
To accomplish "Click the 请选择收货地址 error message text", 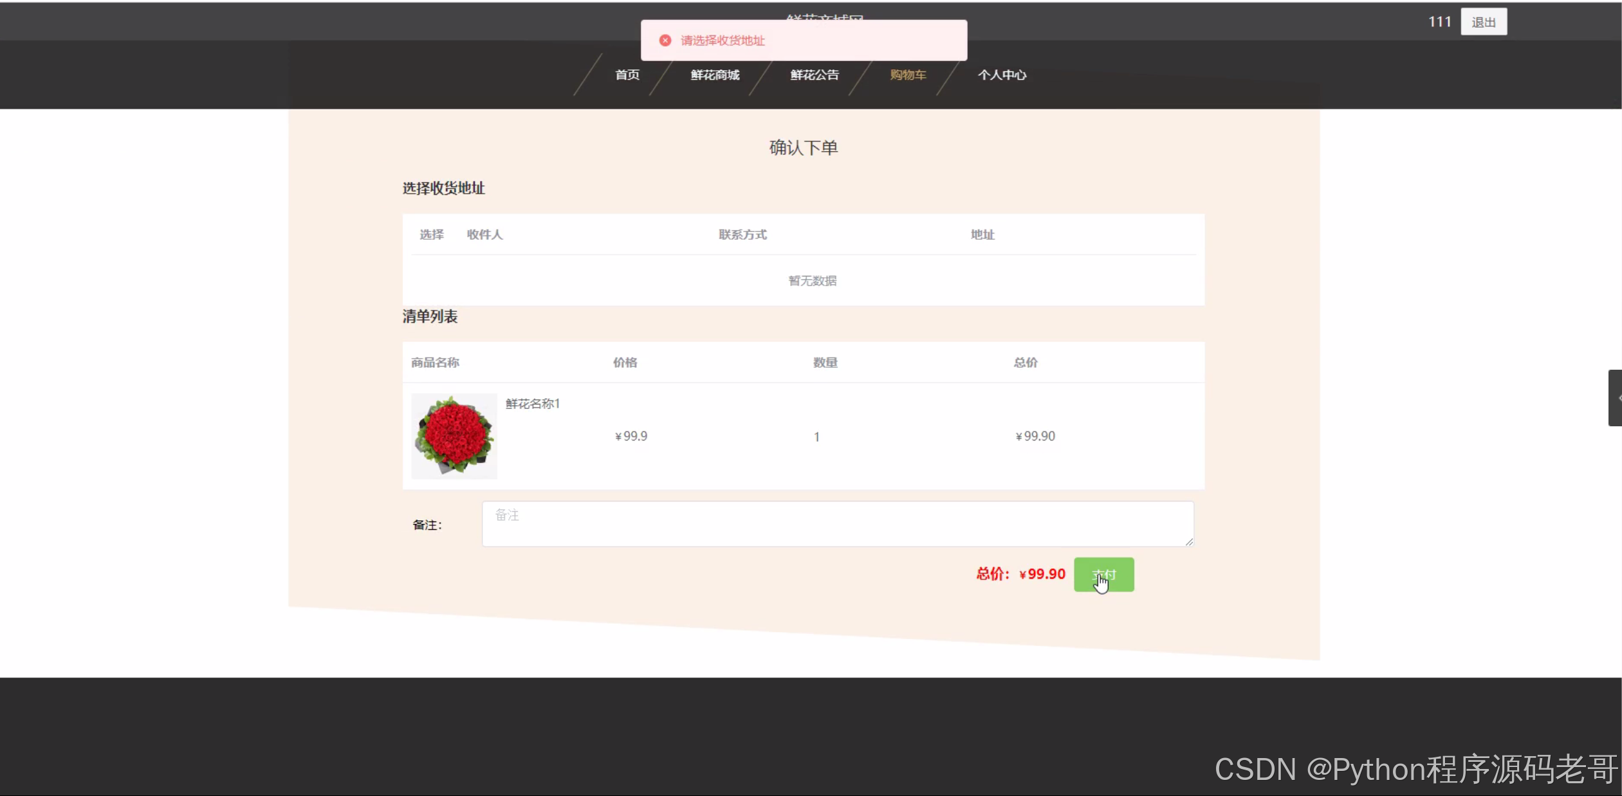I will [723, 41].
